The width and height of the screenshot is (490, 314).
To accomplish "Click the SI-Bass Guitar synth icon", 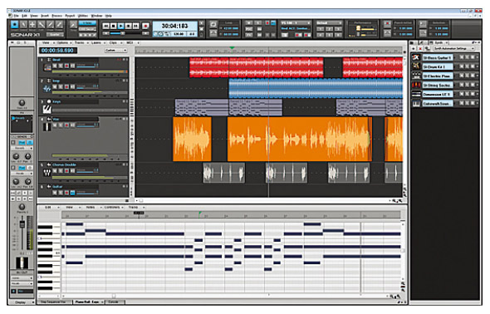I will pyautogui.click(x=416, y=57).
